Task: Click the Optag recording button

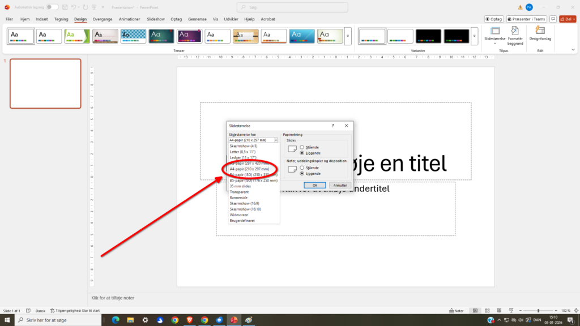Action: pos(493,18)
